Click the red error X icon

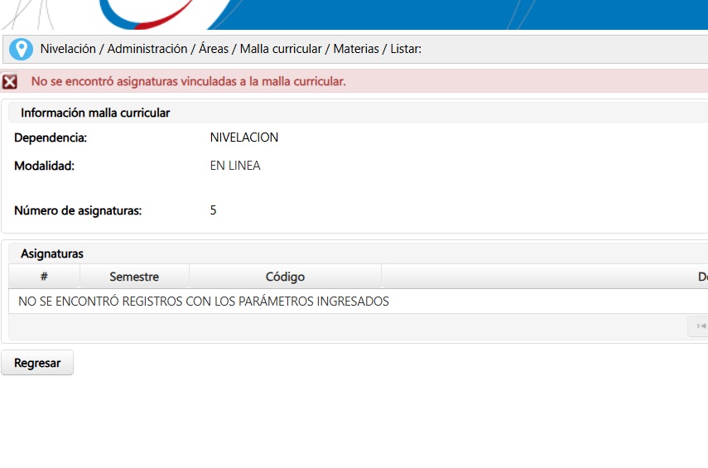(10, 82)
